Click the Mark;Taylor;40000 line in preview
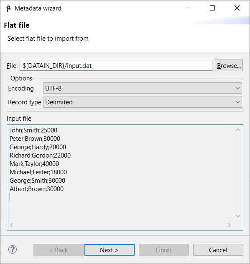 tap(34, 164)
